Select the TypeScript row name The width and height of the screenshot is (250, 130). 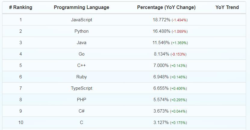(x=81, y=88)
